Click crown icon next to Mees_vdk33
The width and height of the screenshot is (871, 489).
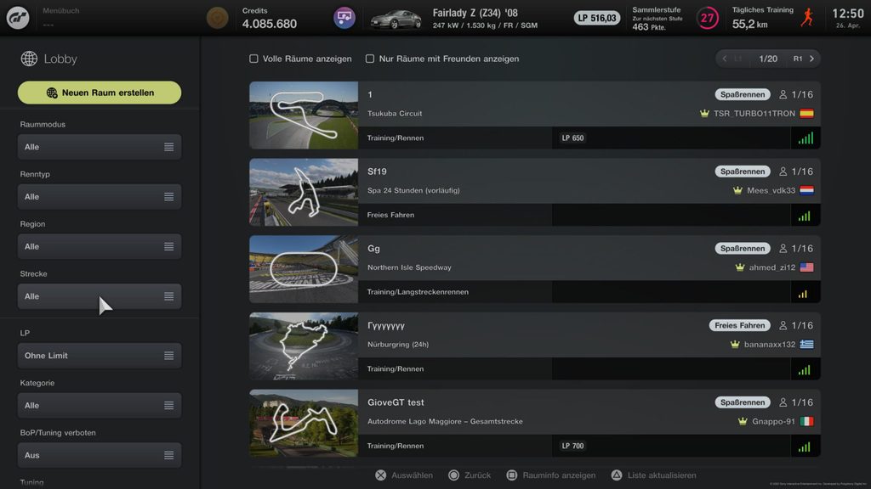[x=737, y=190]
